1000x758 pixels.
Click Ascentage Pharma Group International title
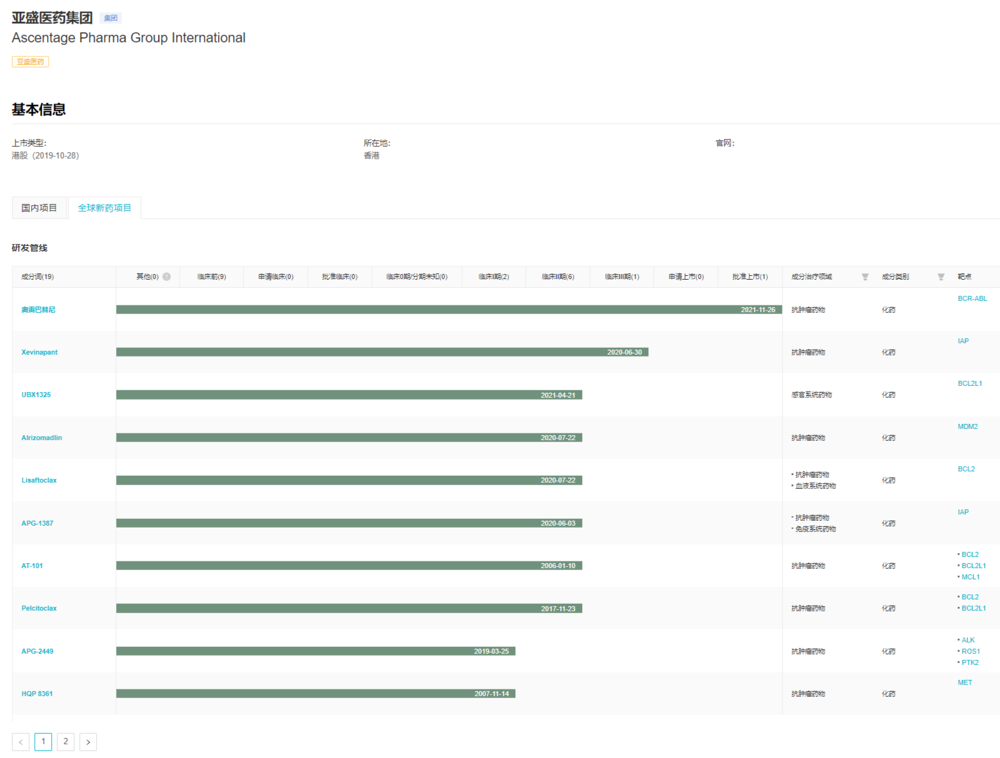(129, 37)
